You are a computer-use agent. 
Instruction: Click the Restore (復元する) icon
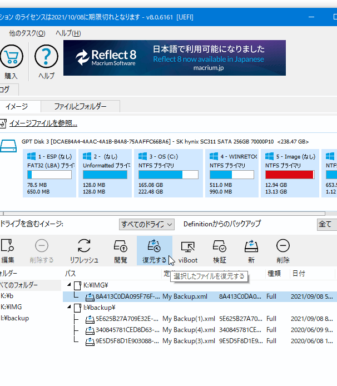154,246
